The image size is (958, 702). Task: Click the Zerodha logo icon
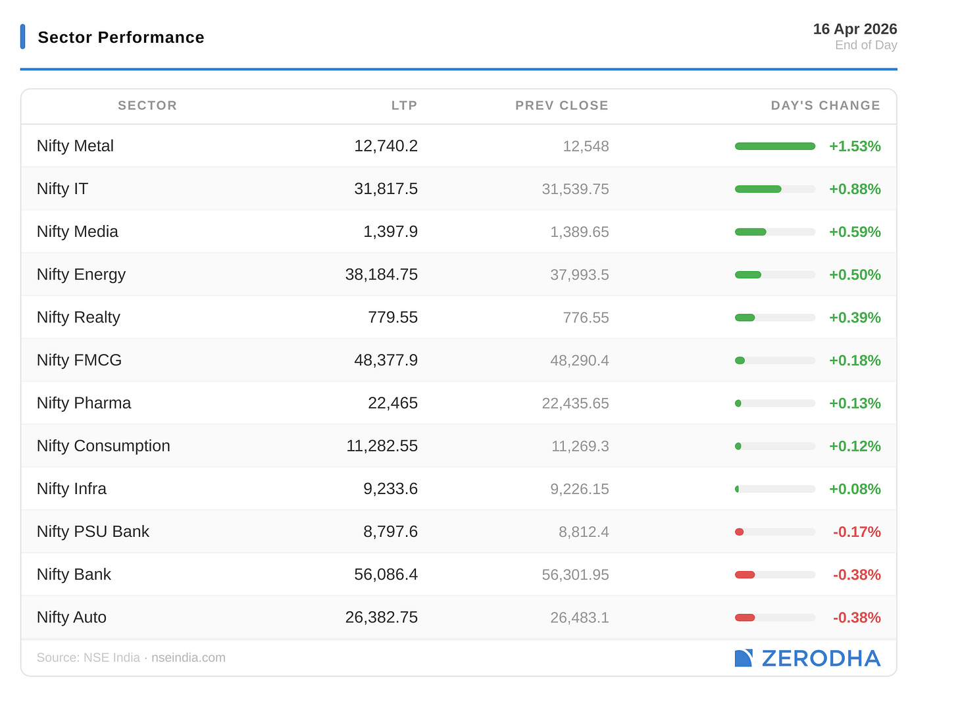click(x=744, y=658)
